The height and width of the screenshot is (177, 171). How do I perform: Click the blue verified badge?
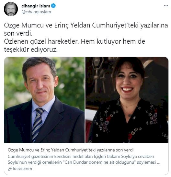click(53, 6)
